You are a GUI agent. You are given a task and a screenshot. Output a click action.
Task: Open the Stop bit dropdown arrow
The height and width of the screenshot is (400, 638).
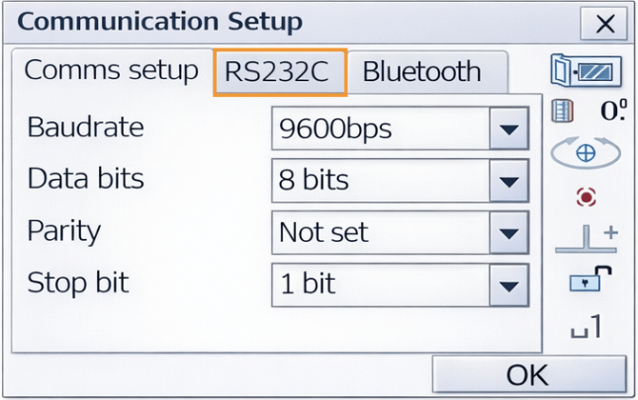coord(509,283)
